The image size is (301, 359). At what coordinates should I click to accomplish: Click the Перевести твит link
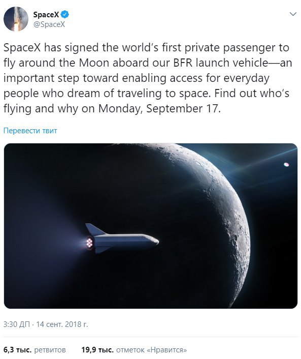(30, 131)
